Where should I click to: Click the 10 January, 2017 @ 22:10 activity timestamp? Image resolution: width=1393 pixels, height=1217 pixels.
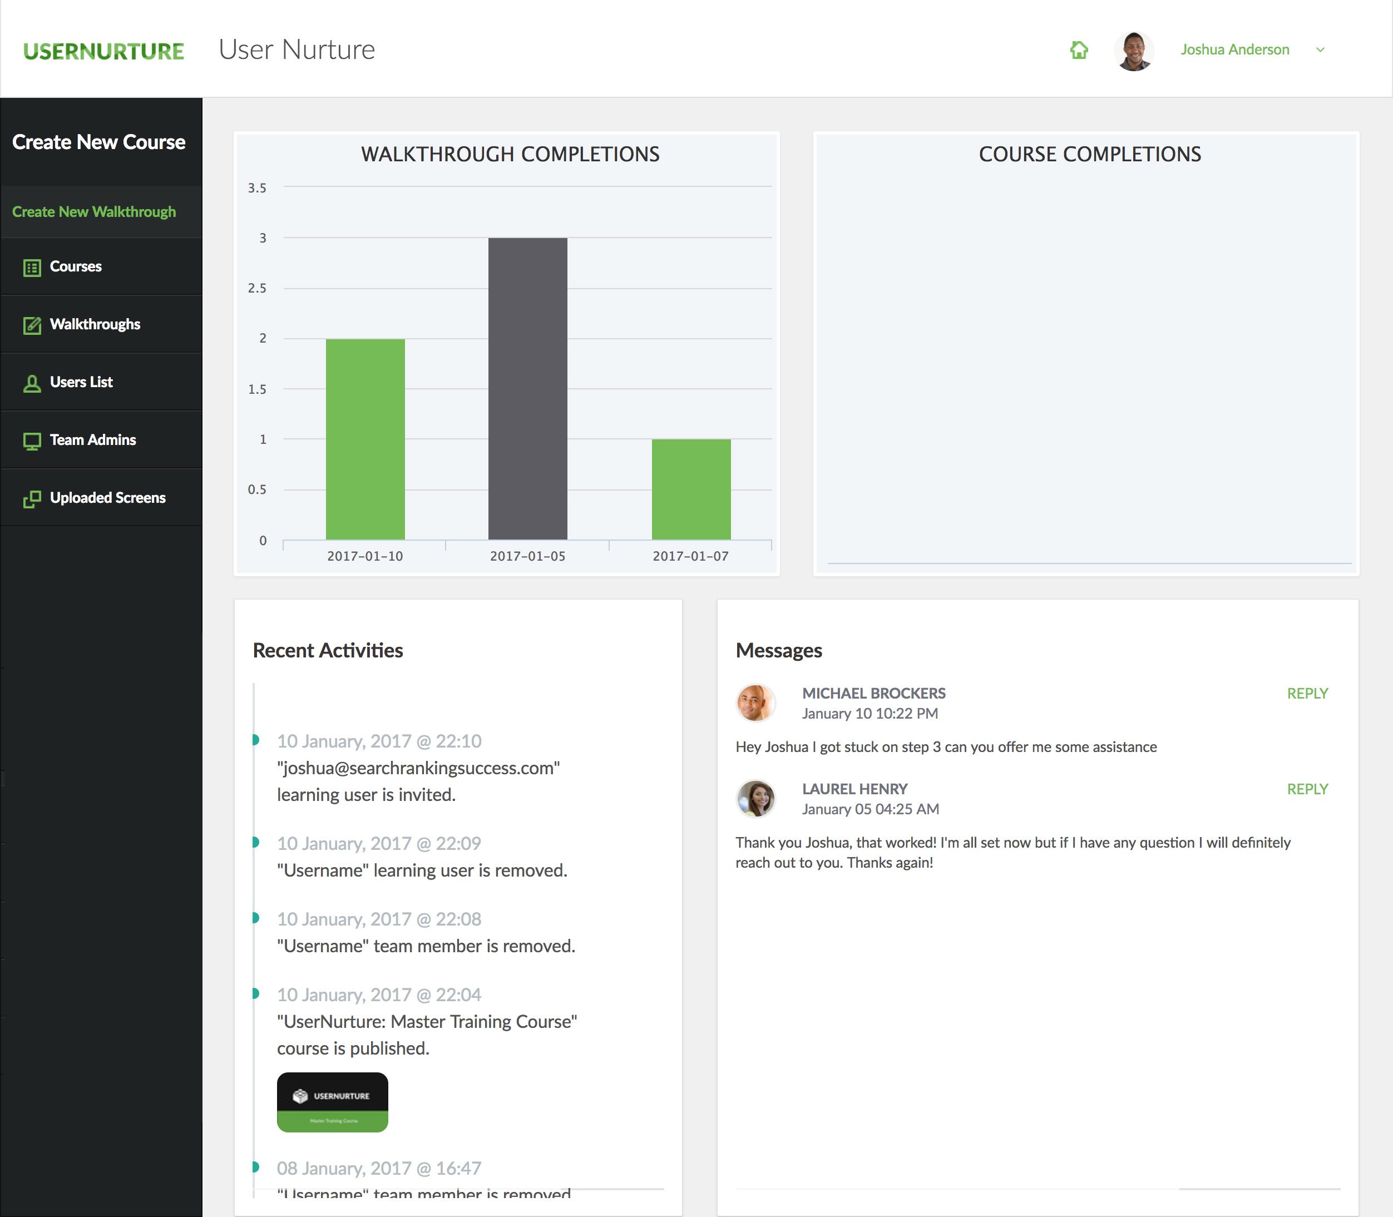379,741
